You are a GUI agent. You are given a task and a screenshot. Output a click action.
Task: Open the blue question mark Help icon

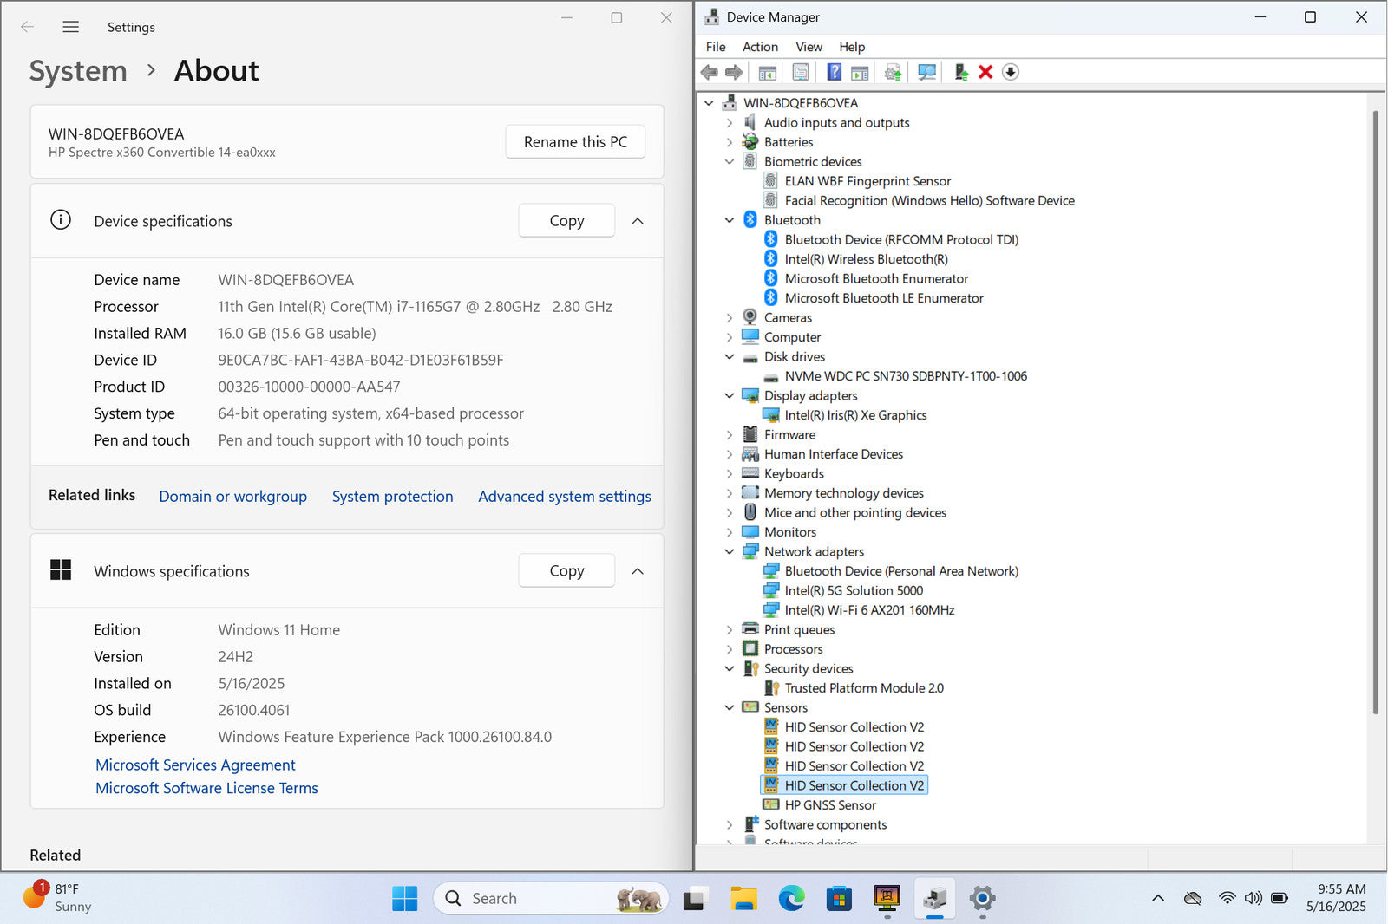(834, 72)
